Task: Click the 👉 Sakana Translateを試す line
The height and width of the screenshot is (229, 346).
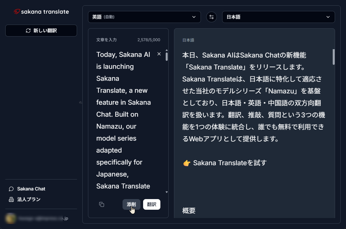Action: click(225, 163)
